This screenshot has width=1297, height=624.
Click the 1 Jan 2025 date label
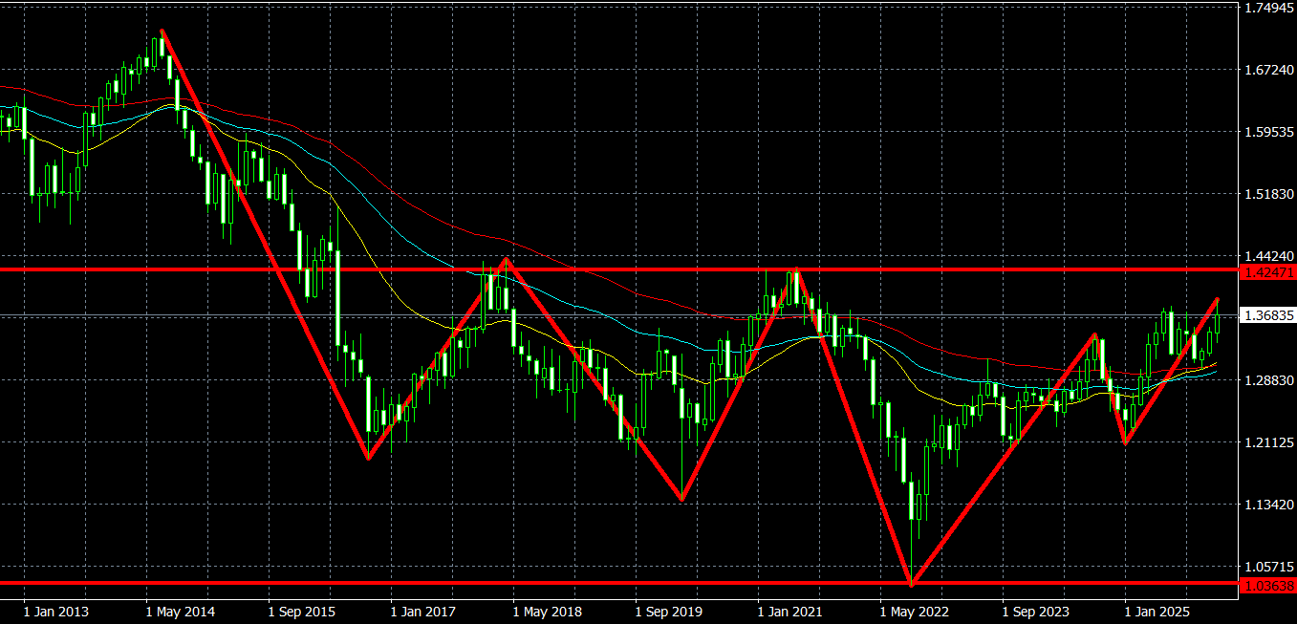click(1160, 610)
